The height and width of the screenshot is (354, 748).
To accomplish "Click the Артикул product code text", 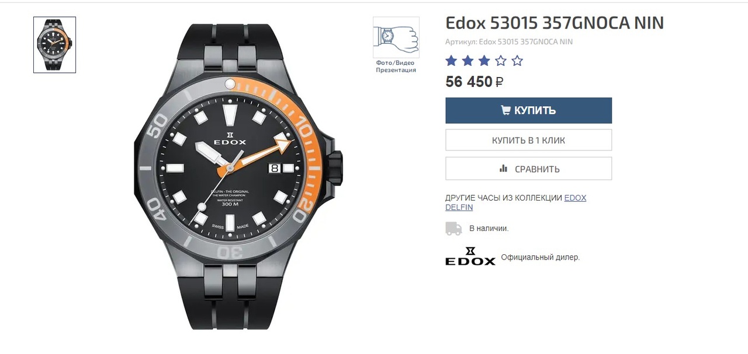I will pos(508,42).
